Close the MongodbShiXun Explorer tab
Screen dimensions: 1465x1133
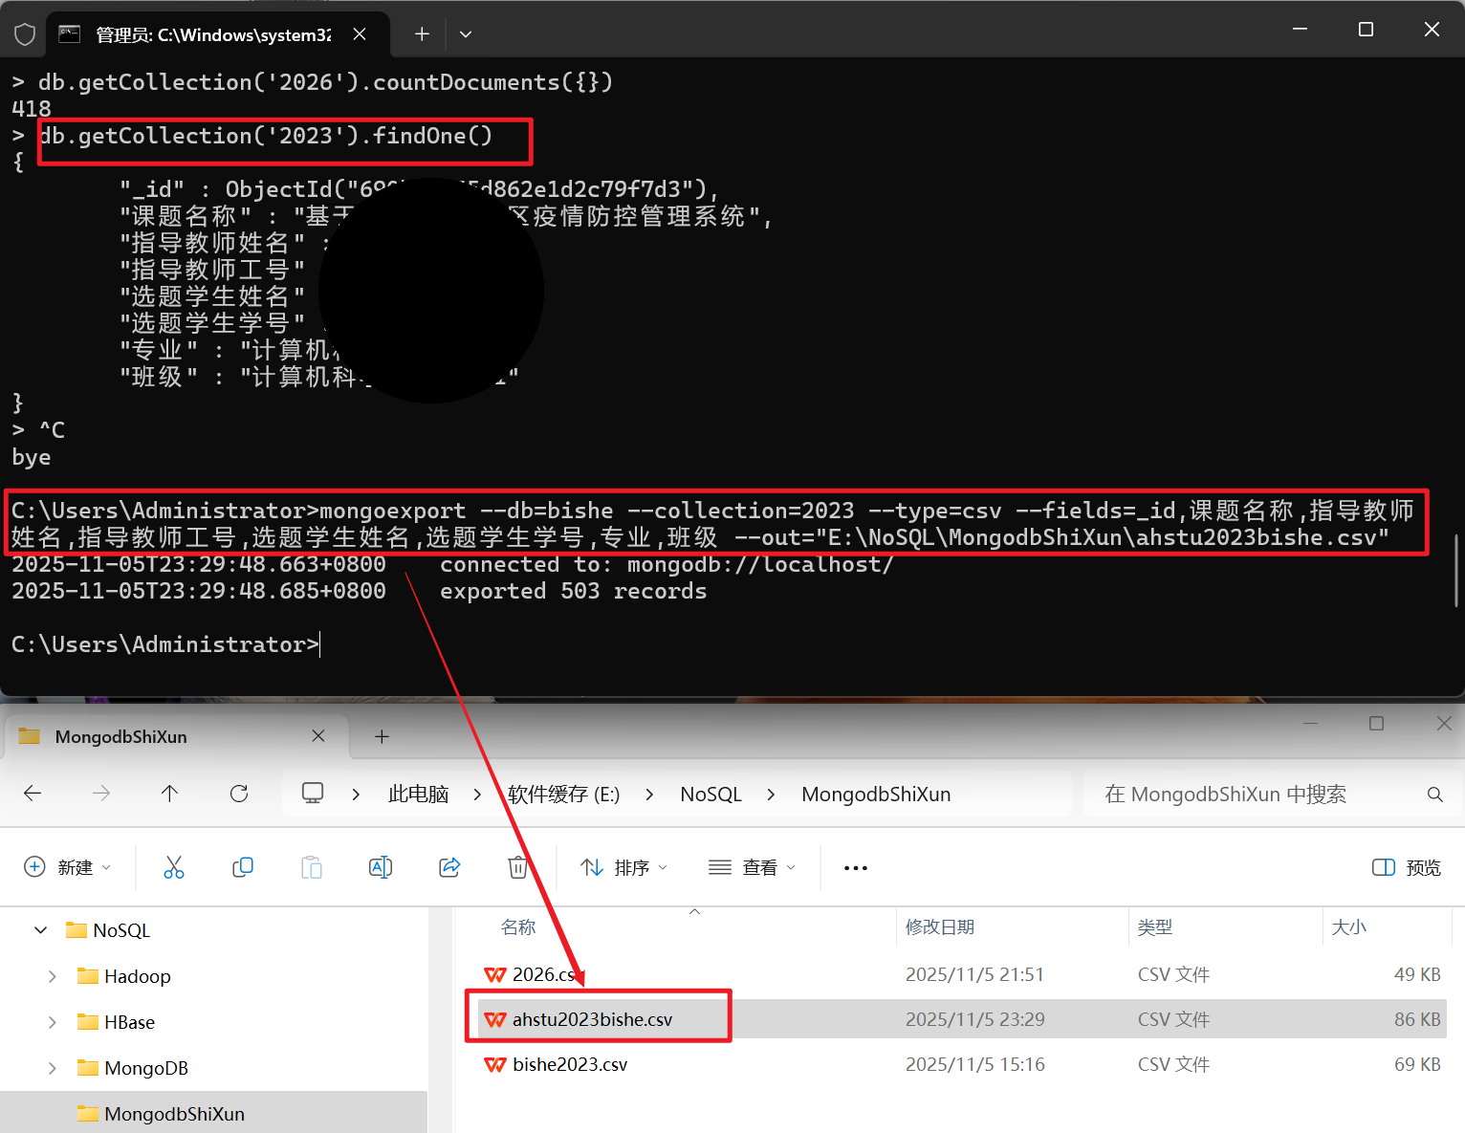318,736
